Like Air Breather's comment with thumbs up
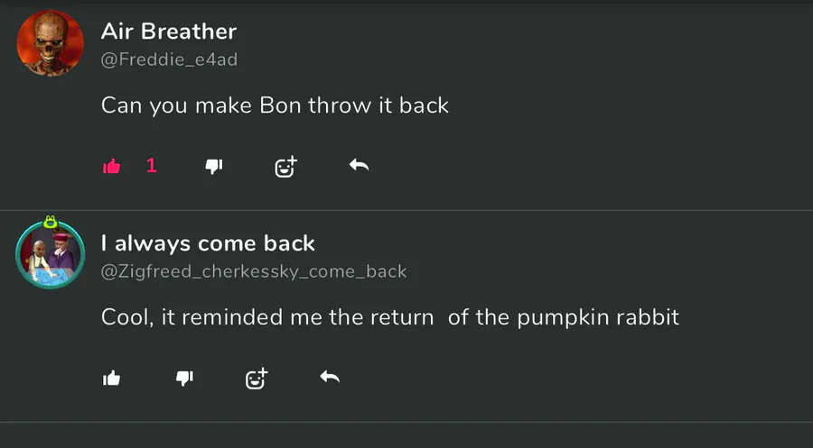813x448 pixels. 111,166
